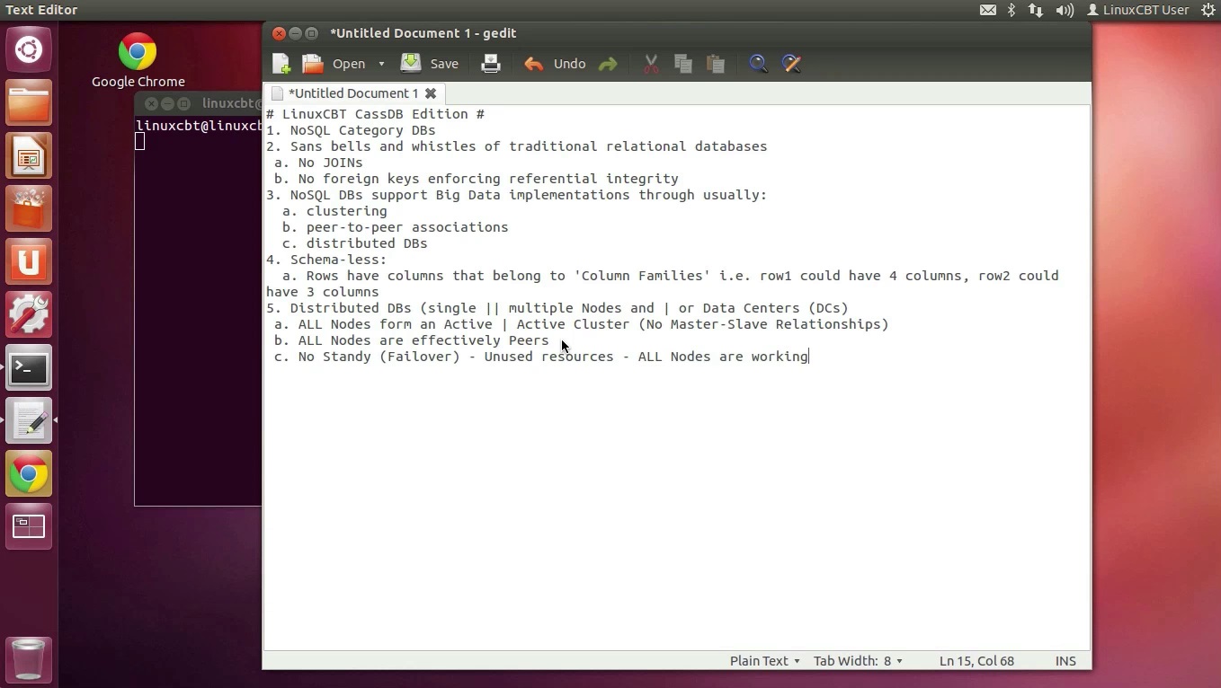Click the terminal window title bar
Screen dimensions: 1221x688
coord(199,103)
